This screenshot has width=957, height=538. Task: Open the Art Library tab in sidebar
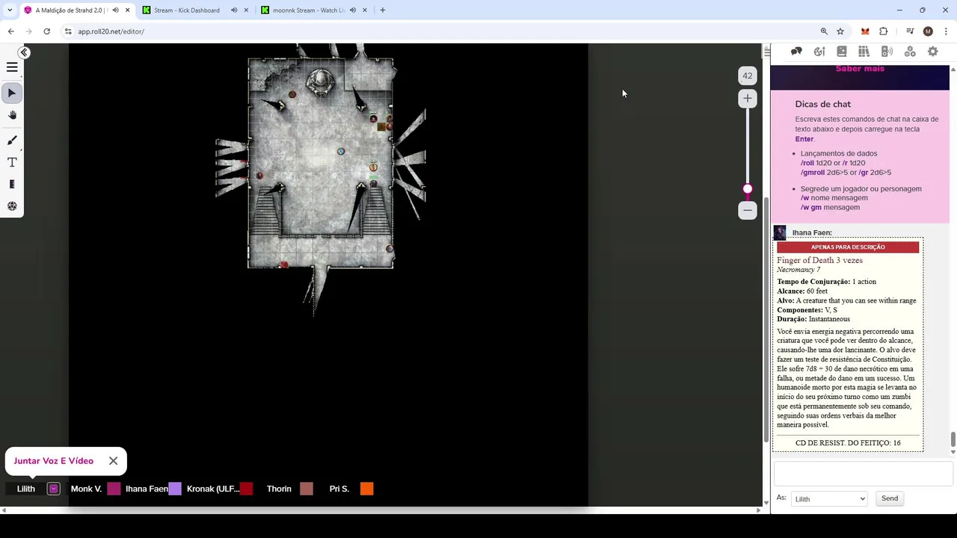[819, 52]
